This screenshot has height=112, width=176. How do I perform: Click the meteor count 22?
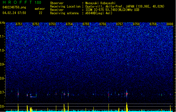coord(41,13)
